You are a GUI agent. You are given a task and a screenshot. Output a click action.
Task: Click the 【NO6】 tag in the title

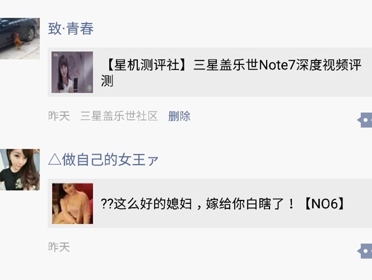(324, 203)
